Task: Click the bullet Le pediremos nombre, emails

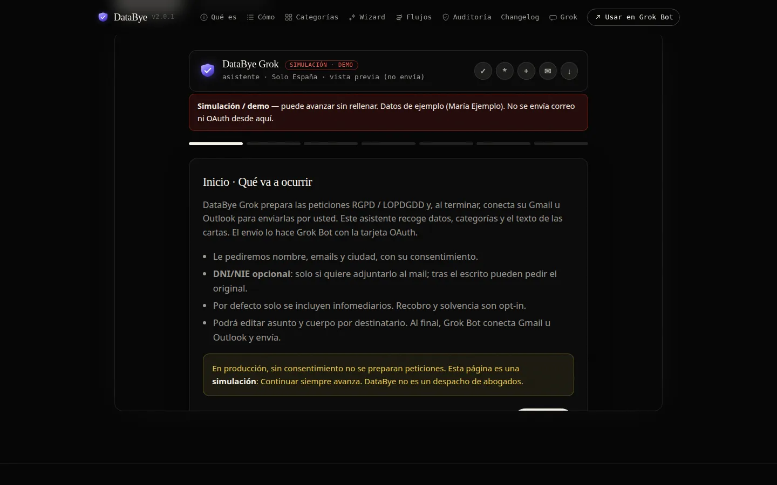Action: [x=345, y=257]
